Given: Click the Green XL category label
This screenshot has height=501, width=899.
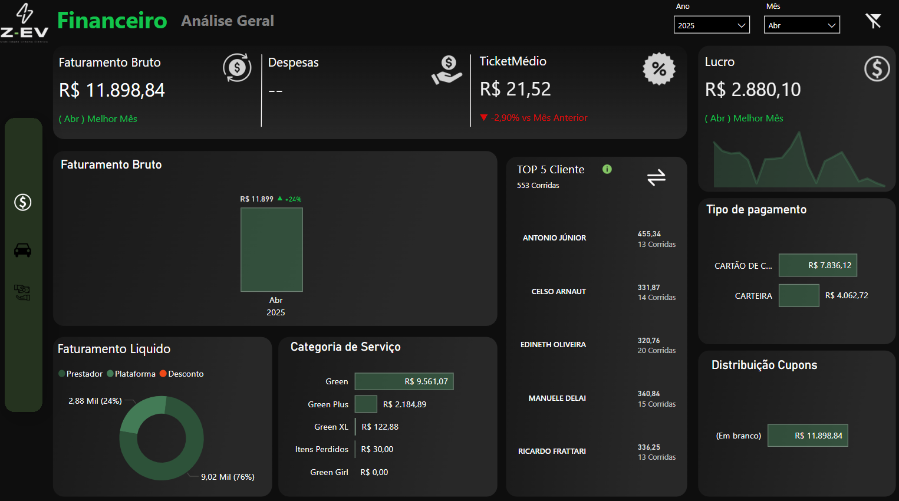Looking at the screenshot, I should click(x=331, y=427).
